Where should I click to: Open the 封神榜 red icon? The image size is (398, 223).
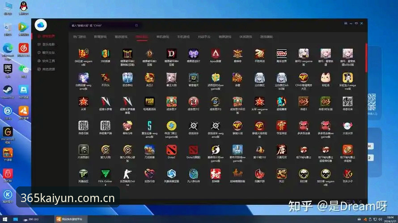coord(216,174)
